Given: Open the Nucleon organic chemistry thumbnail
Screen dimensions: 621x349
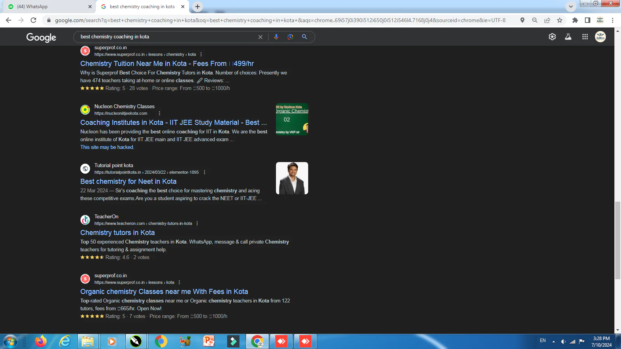Looking at the screenshot, I should pyautogui.click(x=292, y=119).
